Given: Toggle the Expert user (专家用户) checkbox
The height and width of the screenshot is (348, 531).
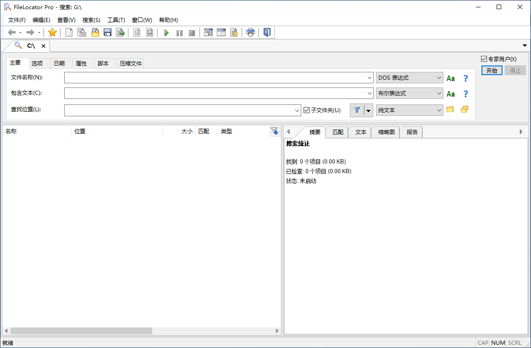Looking at the screenshot, I should [484, 59].
